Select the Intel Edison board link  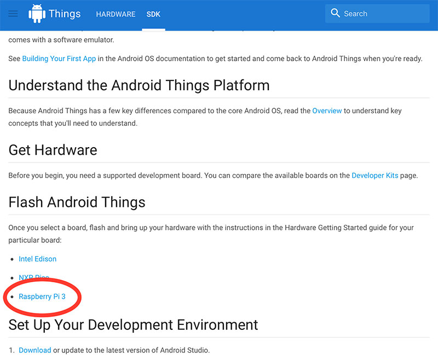click(x=37, y=259)
